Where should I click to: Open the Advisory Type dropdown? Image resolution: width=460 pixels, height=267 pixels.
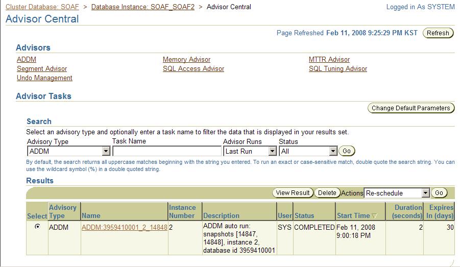pyautogui.click(x=106, y=151)
